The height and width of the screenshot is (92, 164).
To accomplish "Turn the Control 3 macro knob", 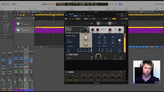I will (x=84, y=76).
